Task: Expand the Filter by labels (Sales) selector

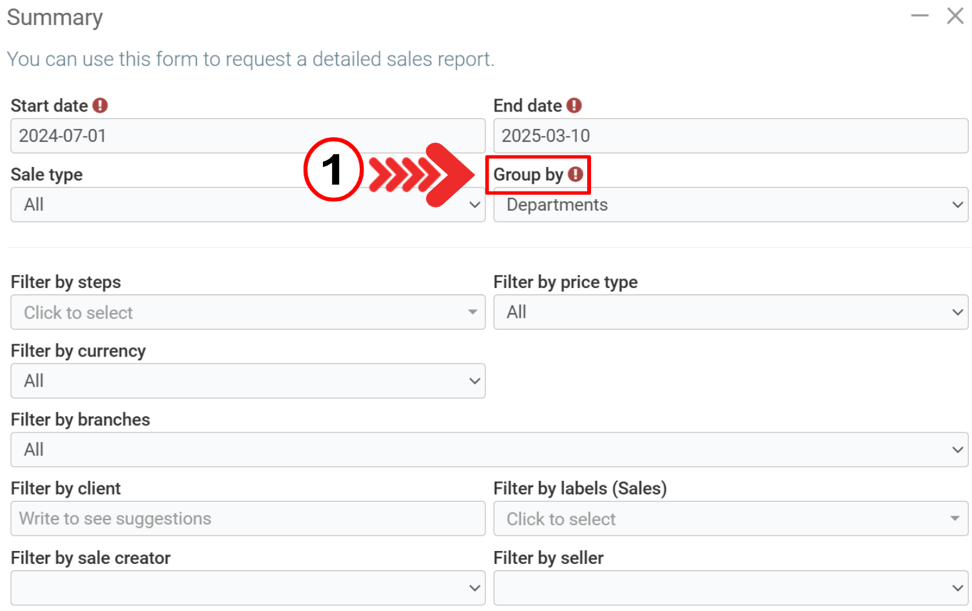Action: click(x=730, y=519)
